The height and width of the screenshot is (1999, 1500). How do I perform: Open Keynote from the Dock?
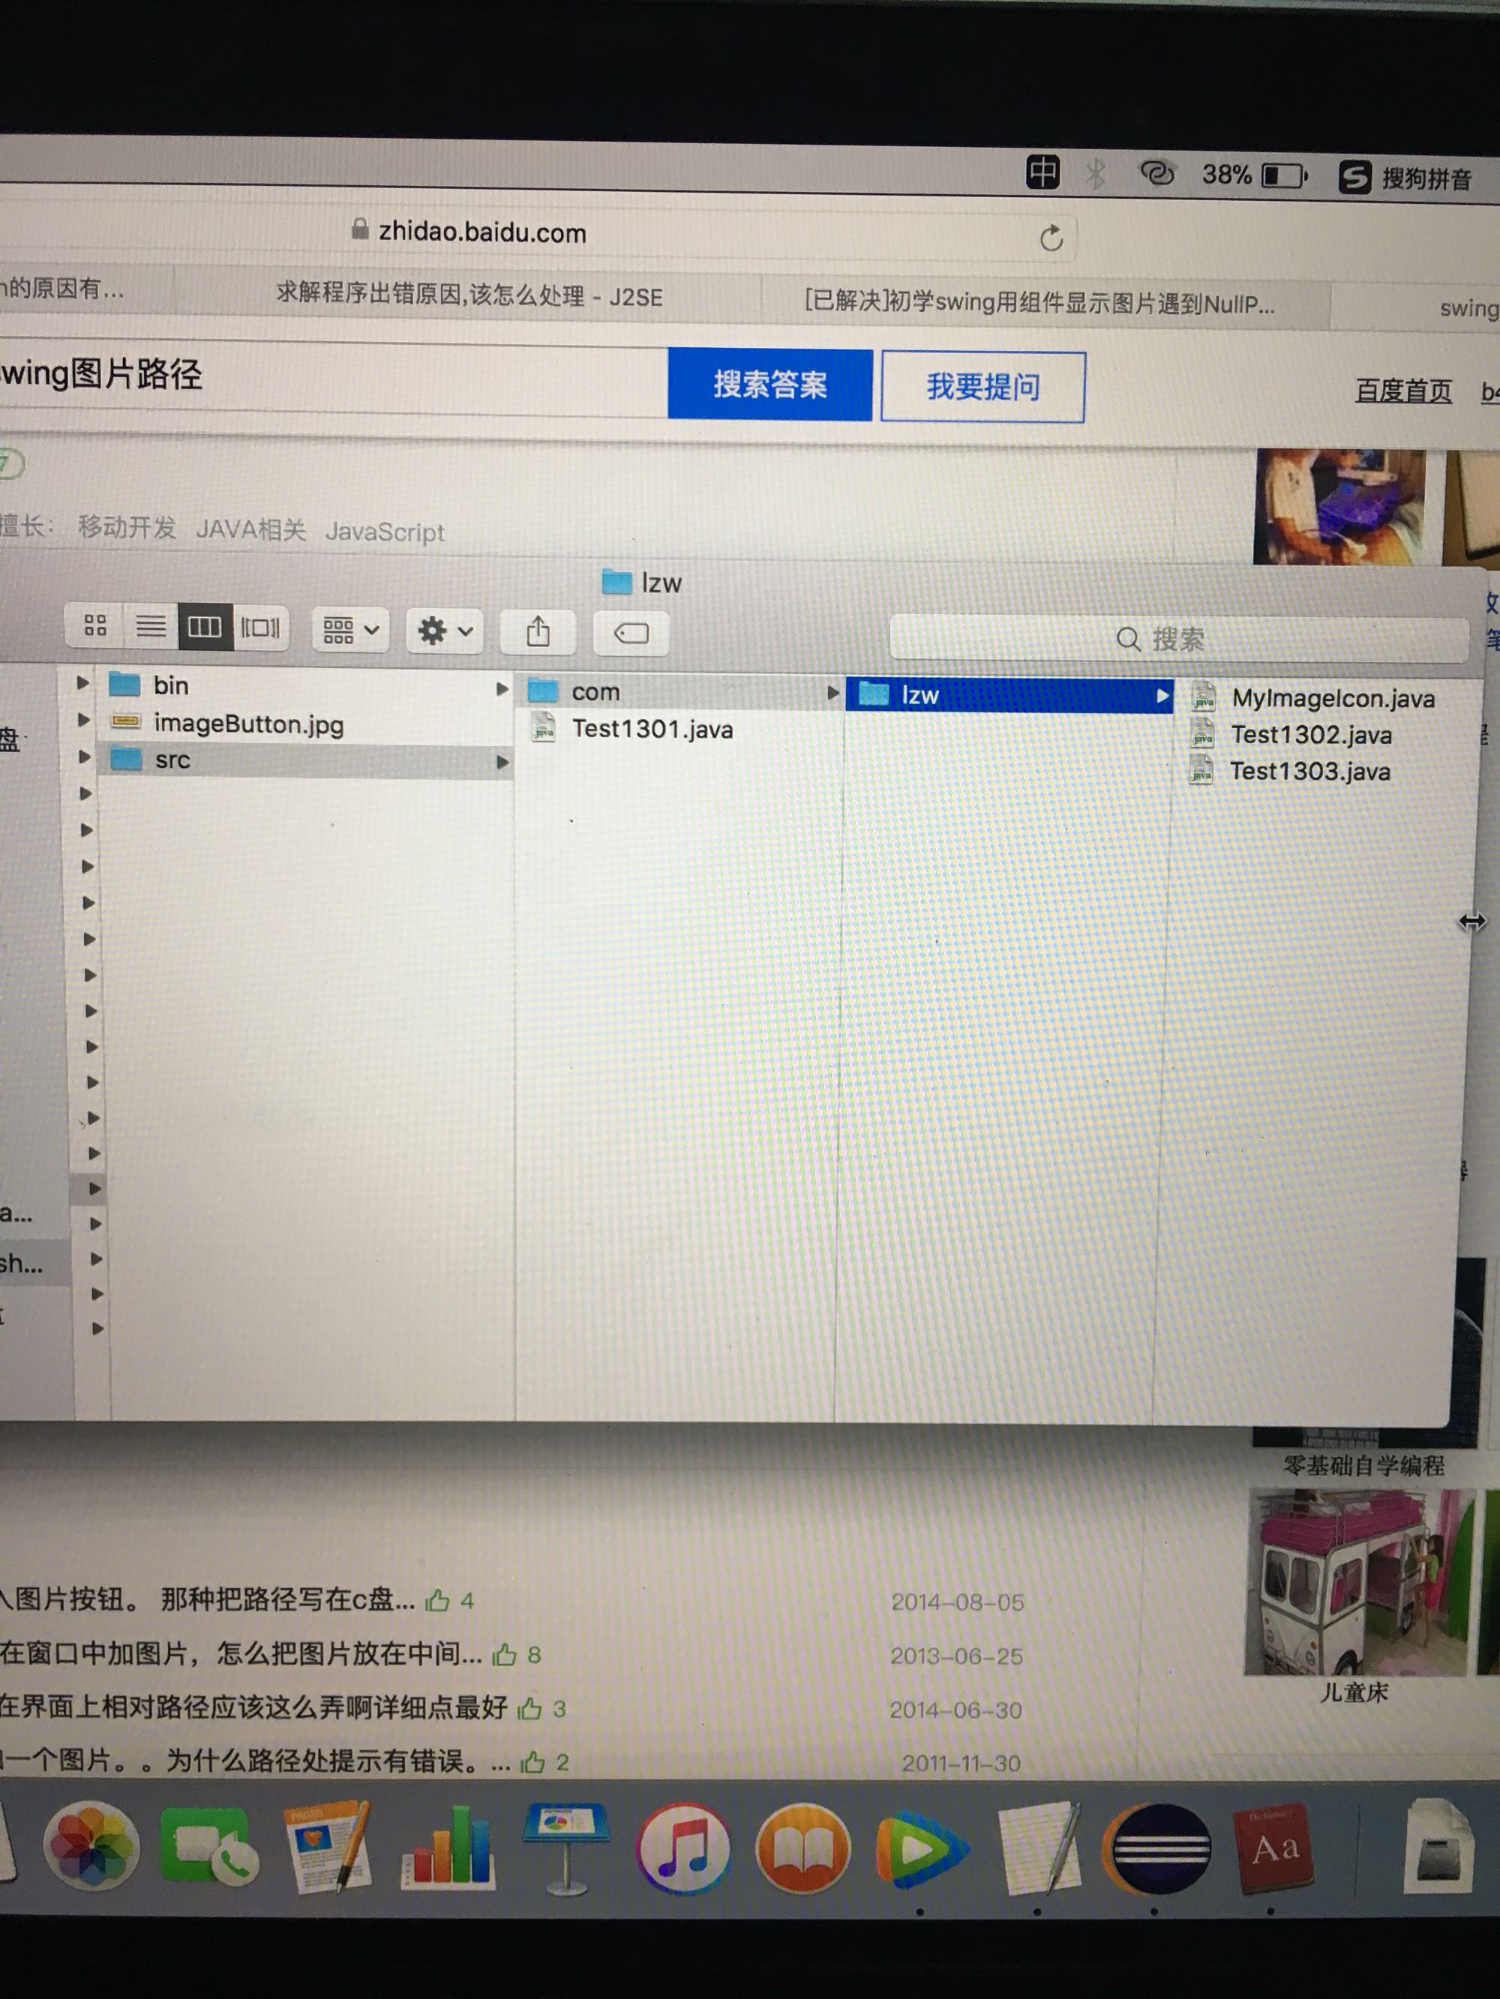point(566,1845)
